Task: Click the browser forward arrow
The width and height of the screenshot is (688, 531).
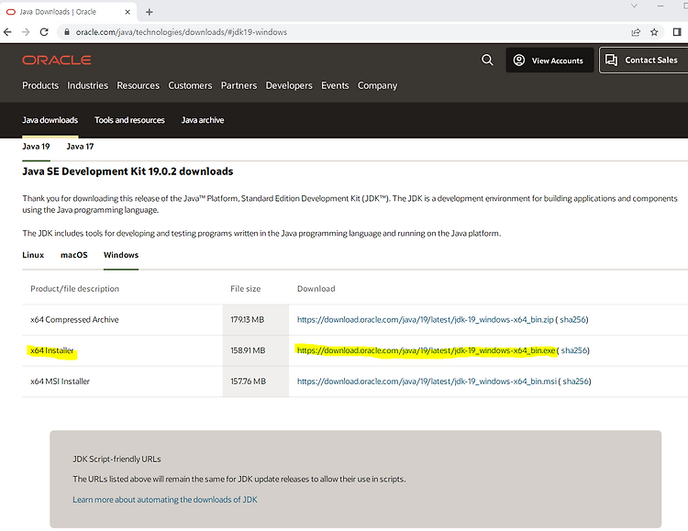Action: [x=26, y=32]
